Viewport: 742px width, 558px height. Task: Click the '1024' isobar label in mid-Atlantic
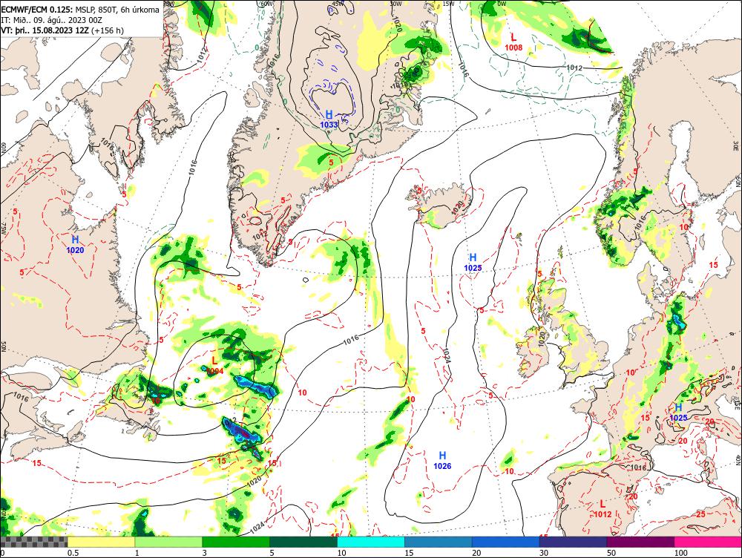[x=447, y=356]
